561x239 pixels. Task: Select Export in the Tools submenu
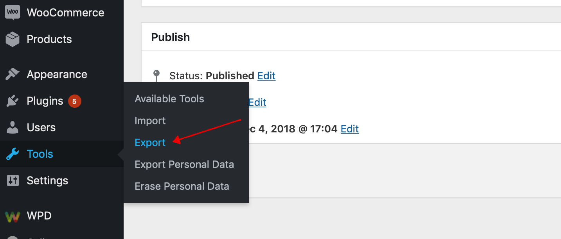click(150, 143)
